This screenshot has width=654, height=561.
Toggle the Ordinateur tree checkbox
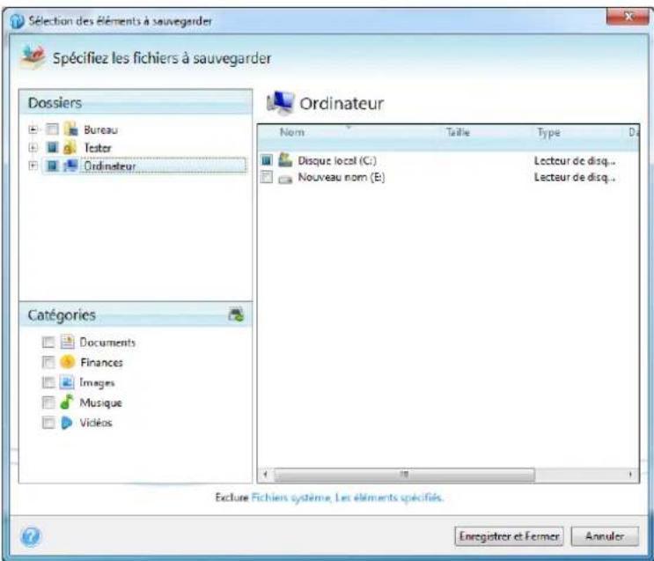pos(52,166)
